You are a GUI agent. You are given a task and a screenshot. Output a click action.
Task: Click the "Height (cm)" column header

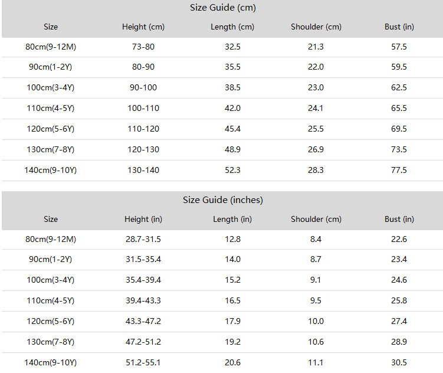click(143, 27)
